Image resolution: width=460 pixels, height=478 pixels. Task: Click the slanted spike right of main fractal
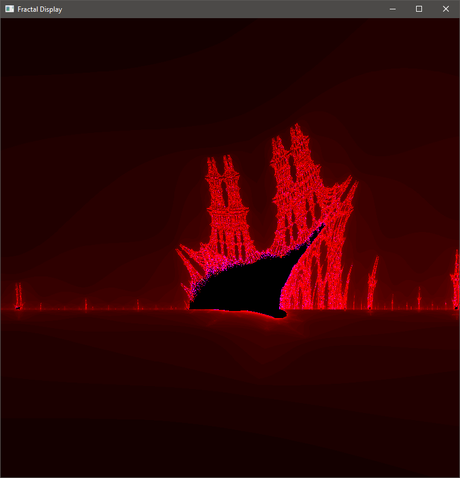pyautogui.click(x=373, y=282)
